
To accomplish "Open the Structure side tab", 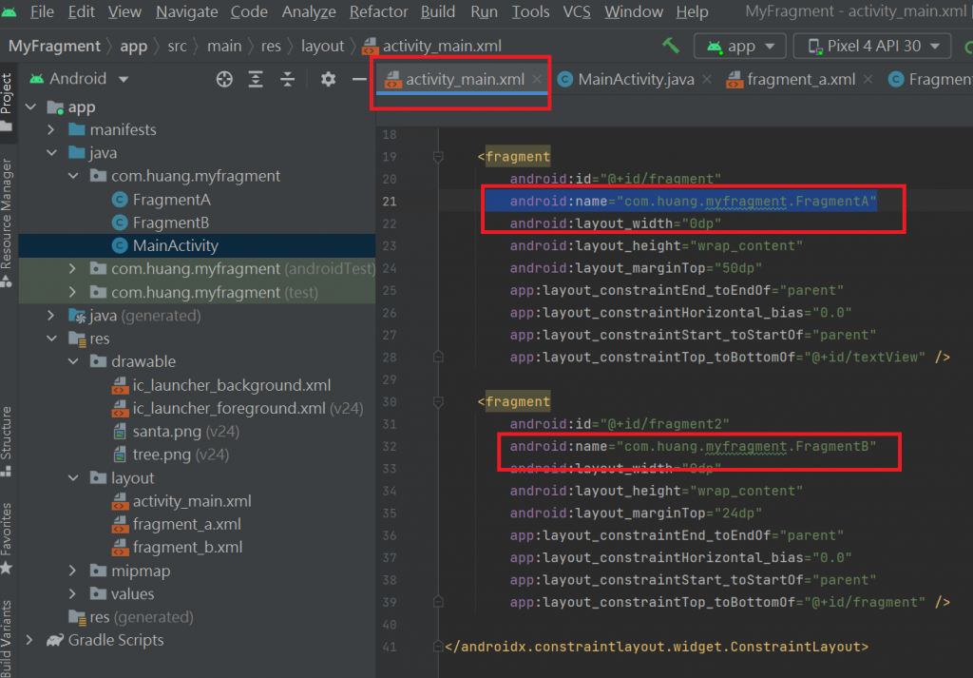I will coord(7,441).
